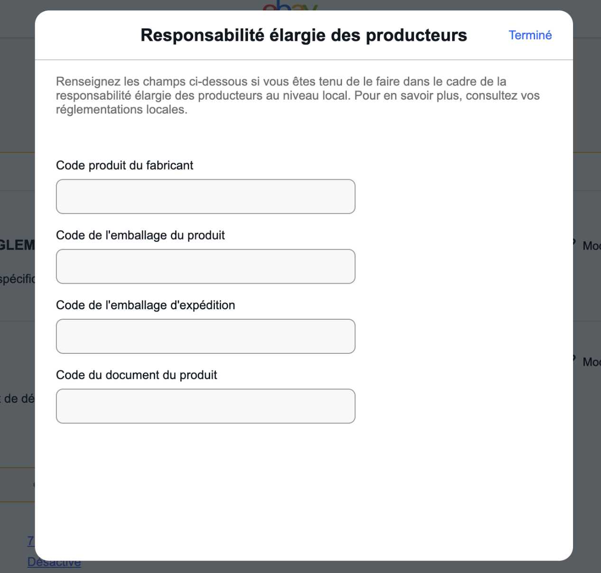Focus the Code produit du fabricant field

pyautogui.click(x=205, y=196)
